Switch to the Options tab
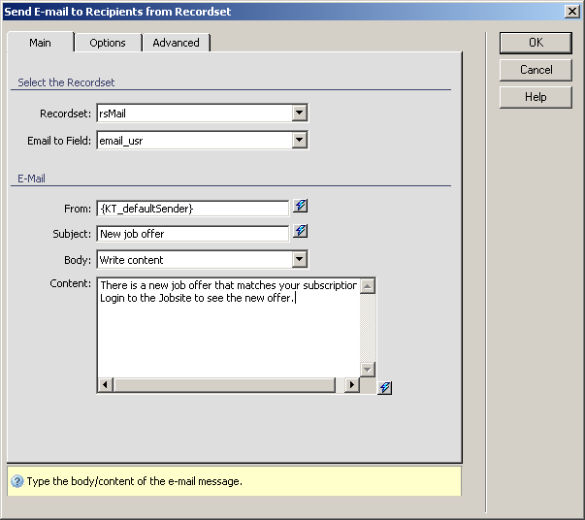 point(108,43)
